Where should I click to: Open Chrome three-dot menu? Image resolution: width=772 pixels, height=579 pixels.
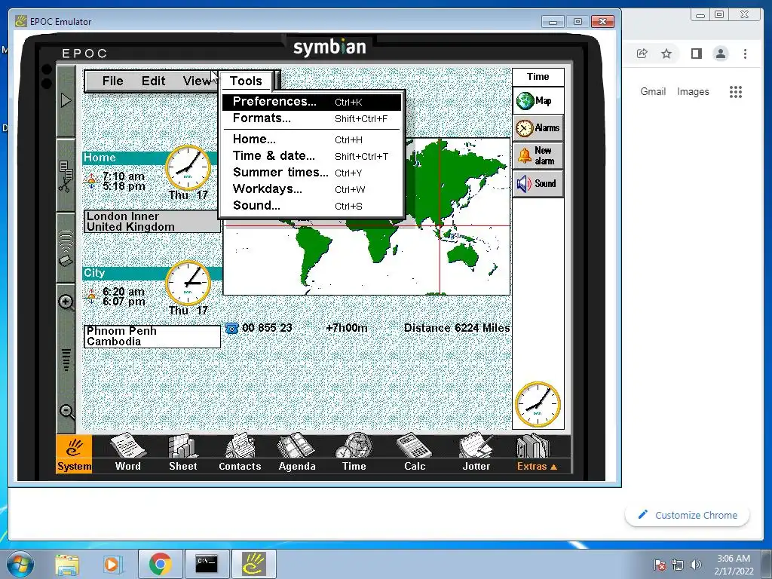[745, 54]
